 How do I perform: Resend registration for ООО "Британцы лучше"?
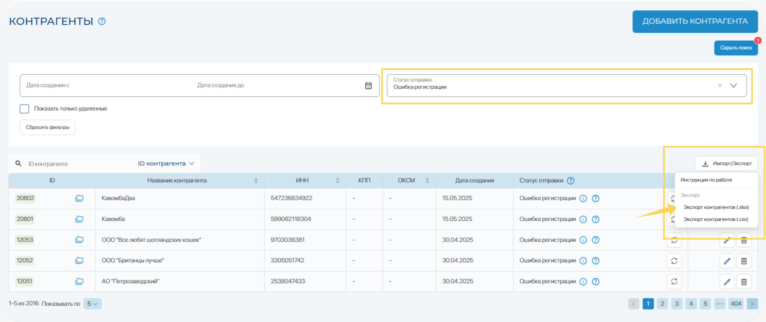(674, 261)
